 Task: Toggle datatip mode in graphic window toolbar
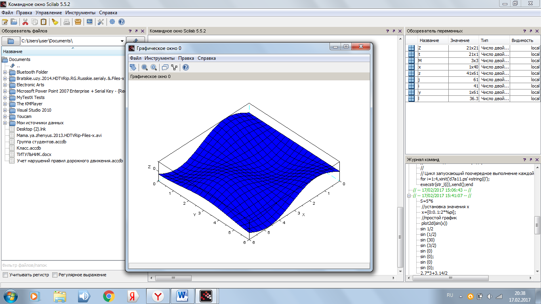165,67
